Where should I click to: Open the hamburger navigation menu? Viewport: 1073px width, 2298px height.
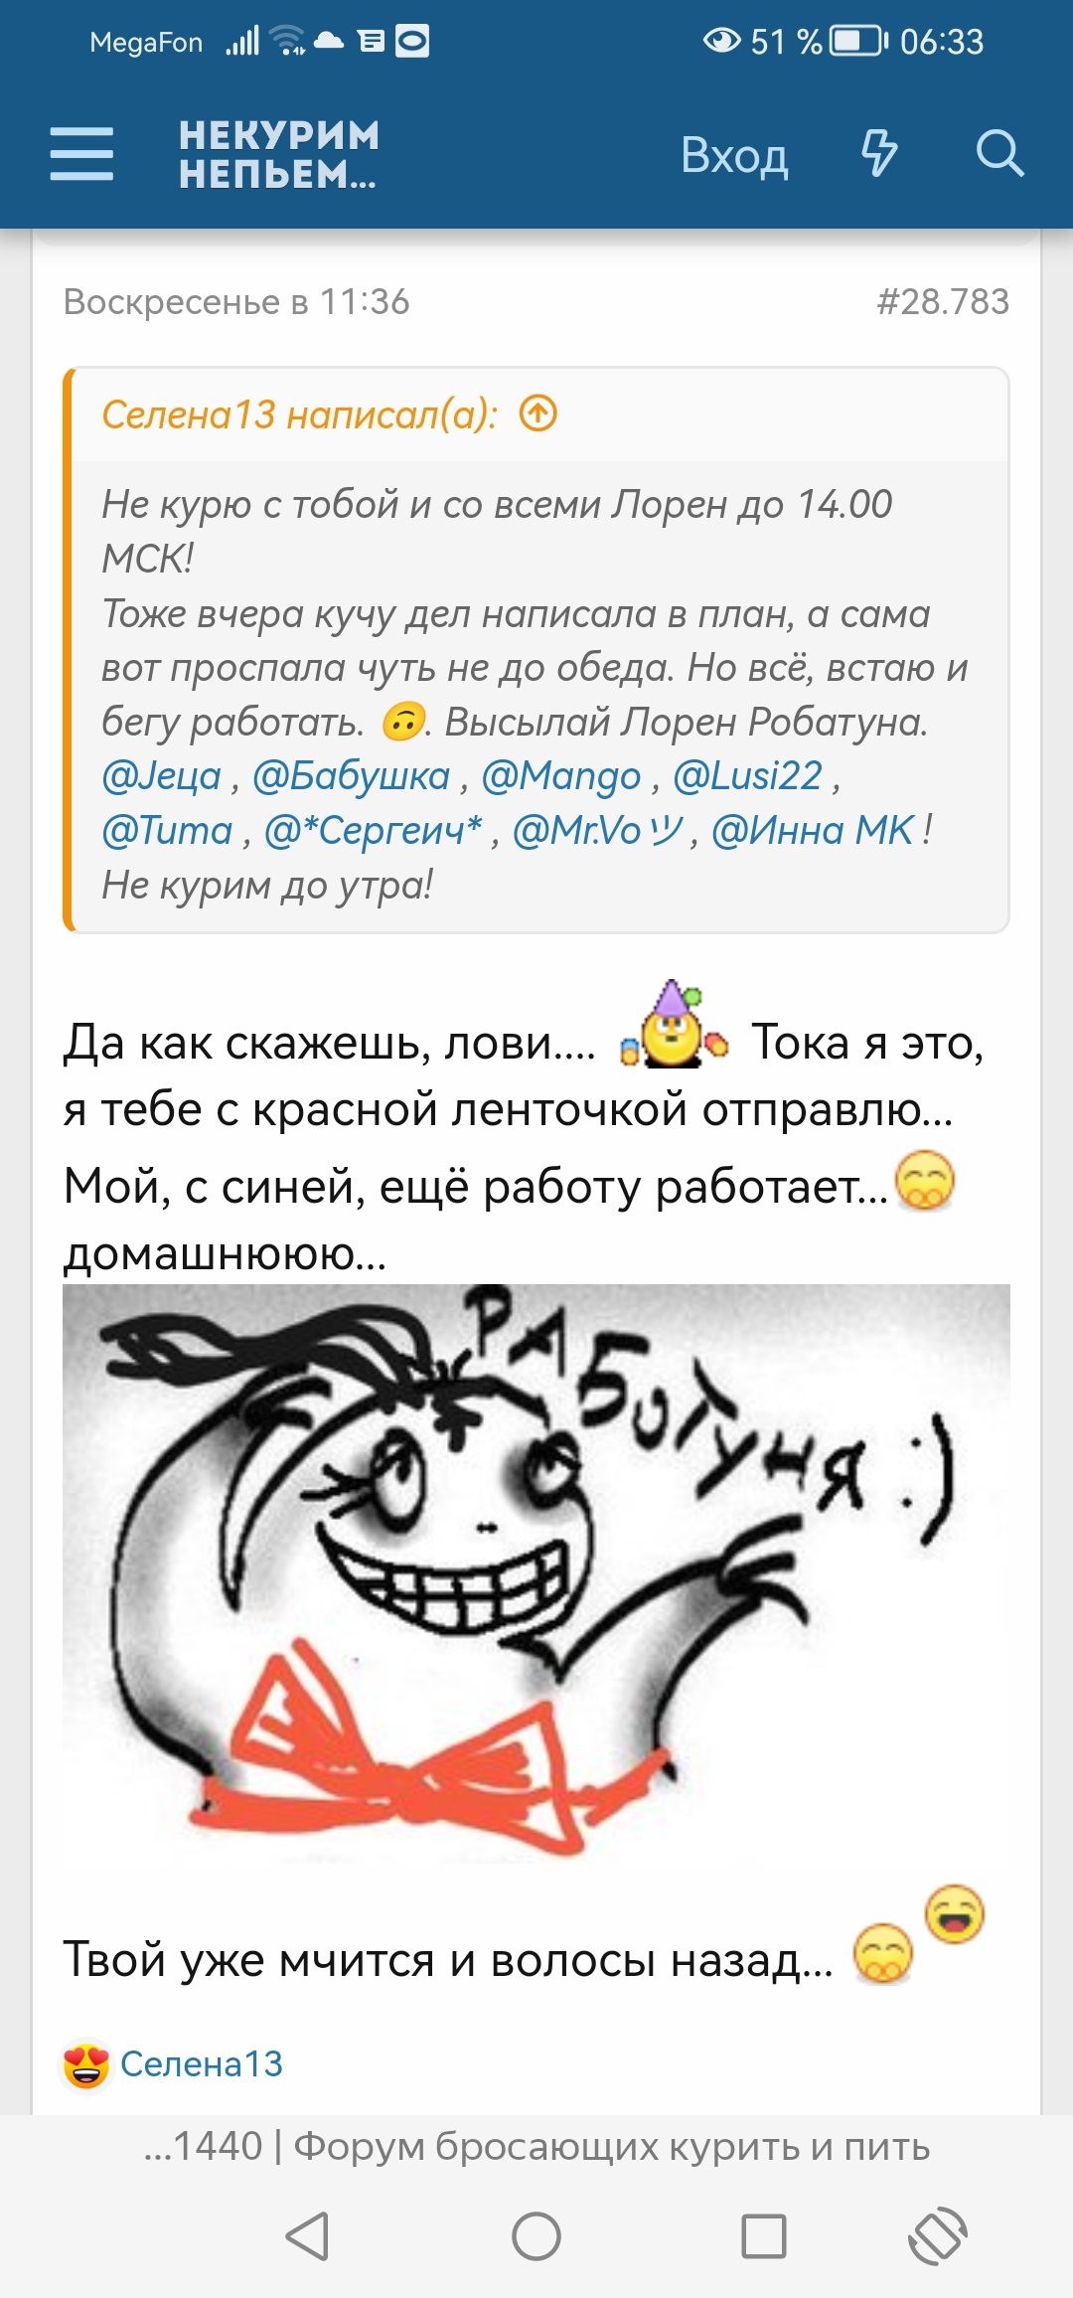pyautogui.click(x=81, y=154)
